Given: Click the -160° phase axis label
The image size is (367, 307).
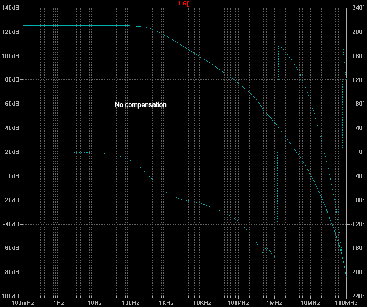Looking at the screenshot, I should (358, 248).
